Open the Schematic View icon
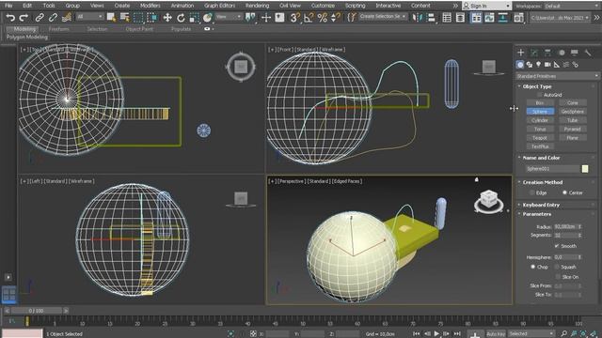The image size is (602, 338). (503, 18)
